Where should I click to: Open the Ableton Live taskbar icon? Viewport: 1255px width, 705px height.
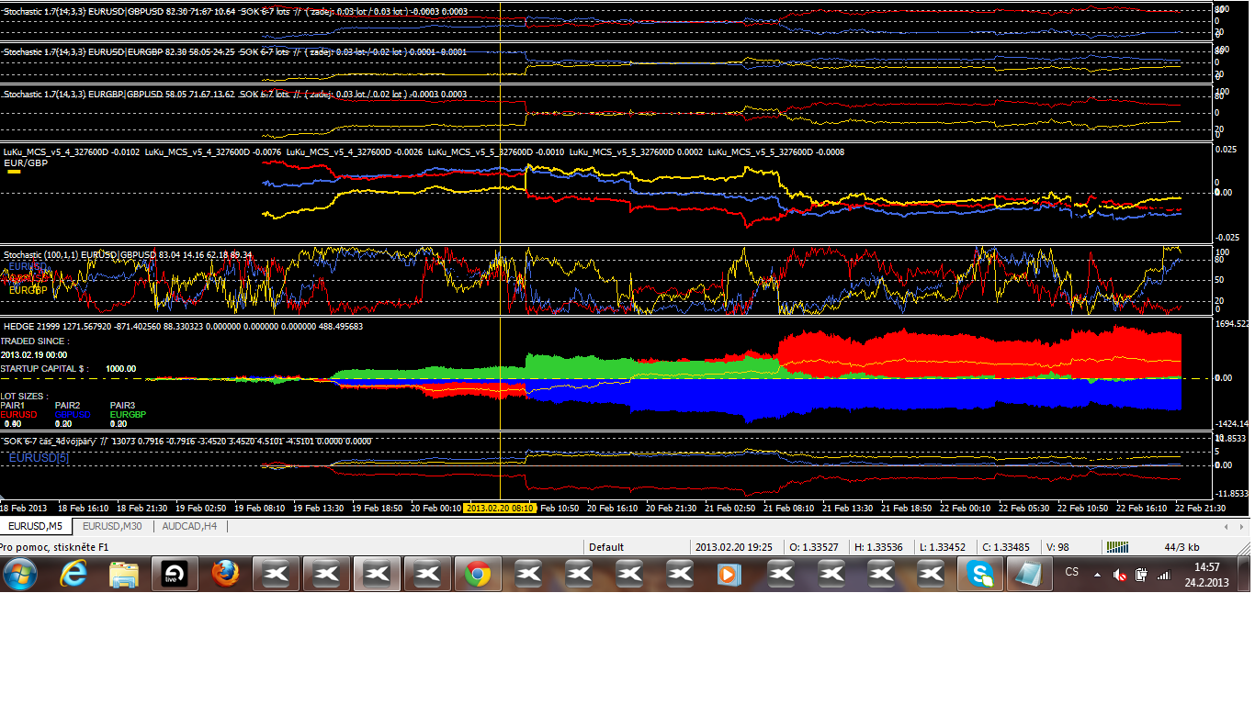[175, 576]
